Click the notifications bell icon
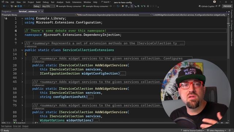Viewport: 234px width, 132px height. pos(230,131)
